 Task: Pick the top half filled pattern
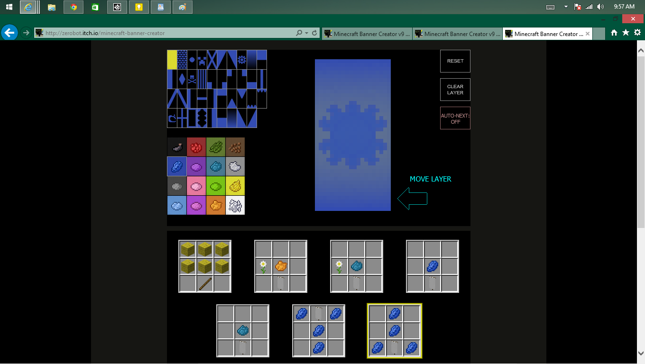(x=261, y=60)
